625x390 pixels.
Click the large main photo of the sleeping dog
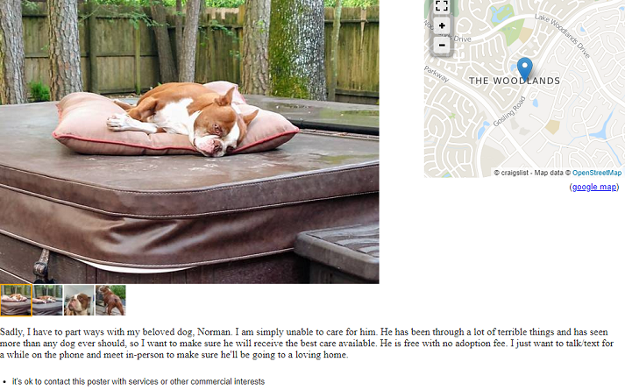coord(189,140)
